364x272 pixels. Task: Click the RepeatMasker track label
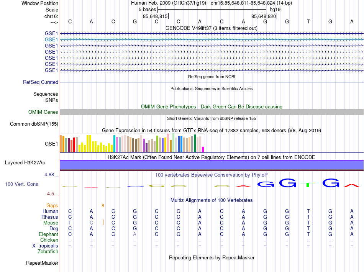[42, 263]
